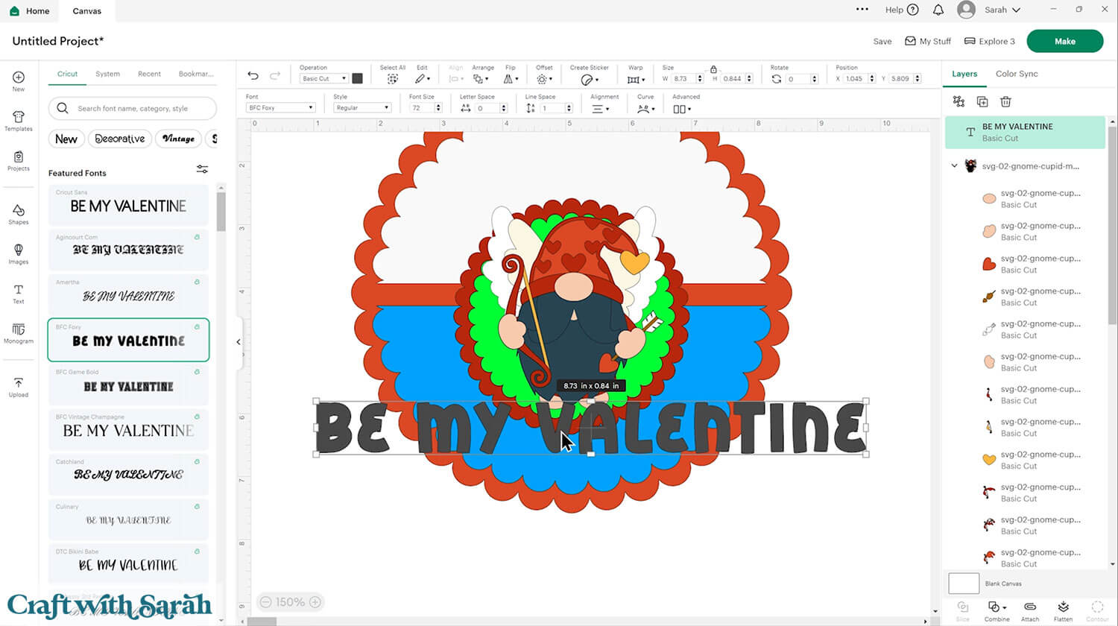
Task: Open the font filter settings icon
Action: coord(202,169)
